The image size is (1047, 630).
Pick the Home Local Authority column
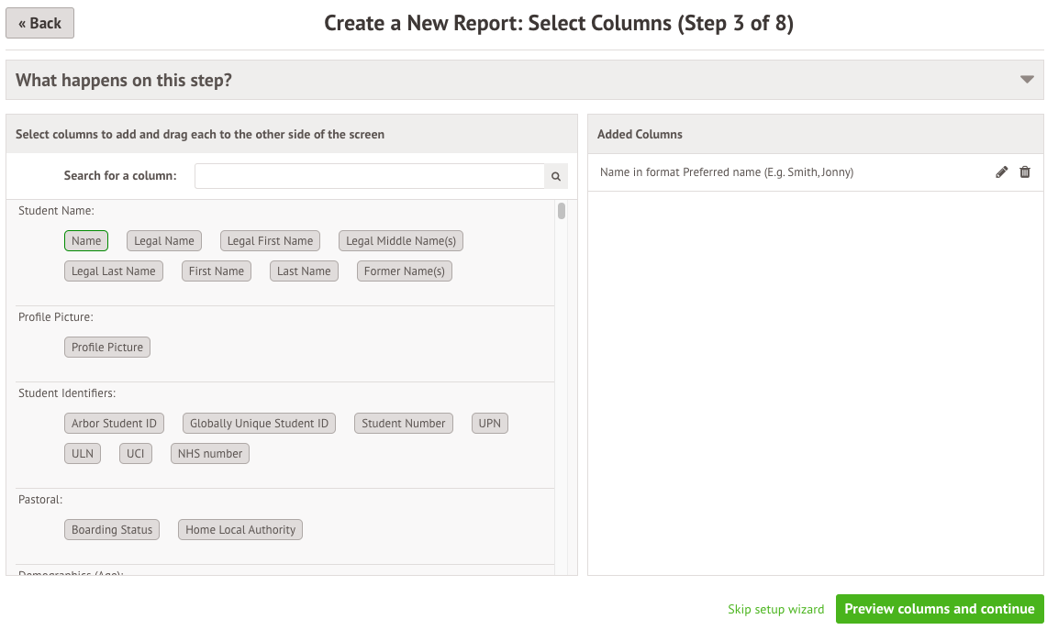240,530
